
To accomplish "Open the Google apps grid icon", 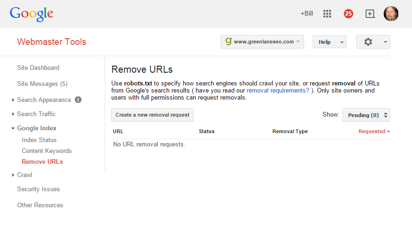I will coord(327,14).
